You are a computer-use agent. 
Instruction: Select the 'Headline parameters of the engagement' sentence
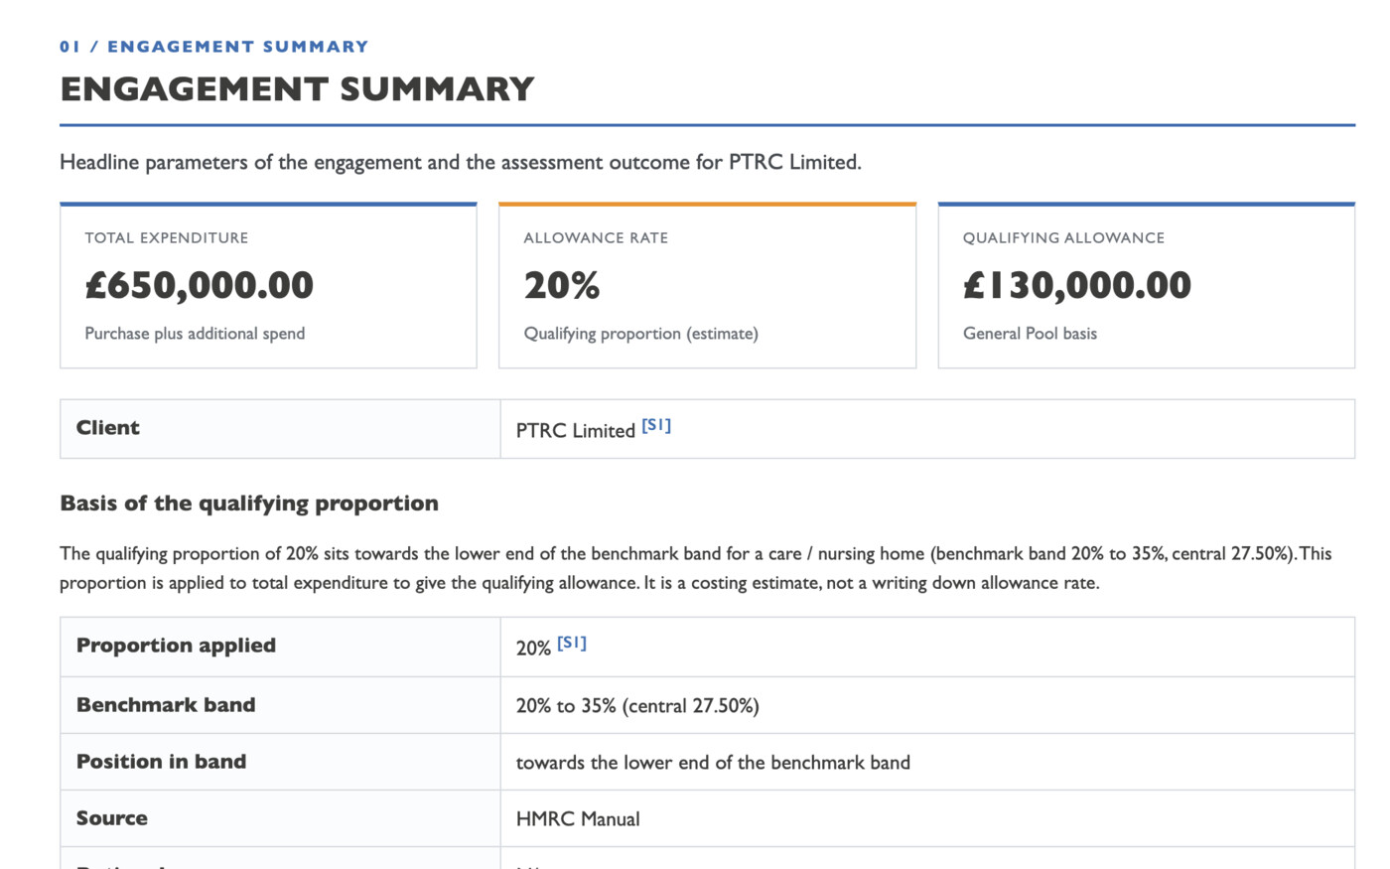point(461,162)
